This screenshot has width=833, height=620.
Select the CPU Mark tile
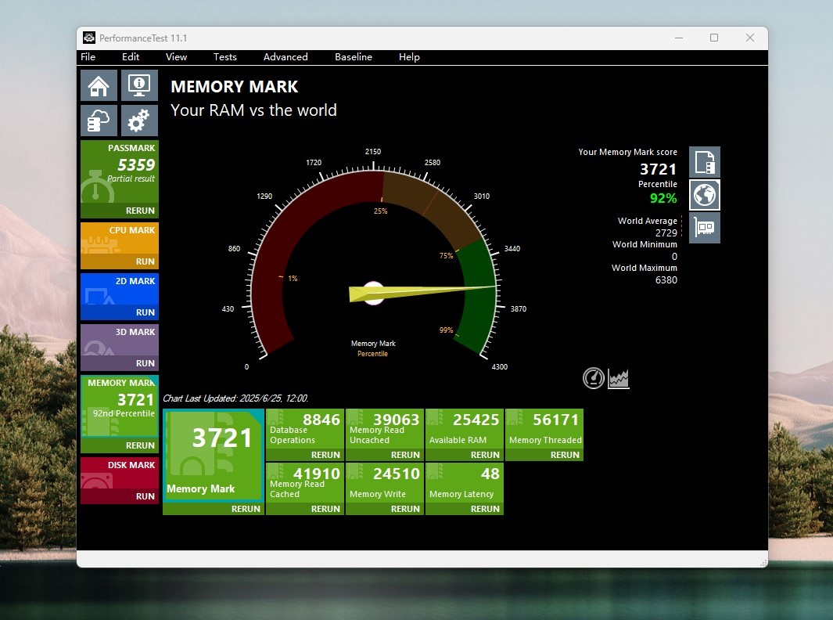120,239
